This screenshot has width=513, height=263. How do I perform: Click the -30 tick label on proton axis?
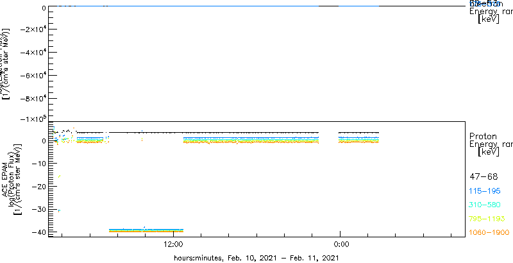click(x=38, y=209)
